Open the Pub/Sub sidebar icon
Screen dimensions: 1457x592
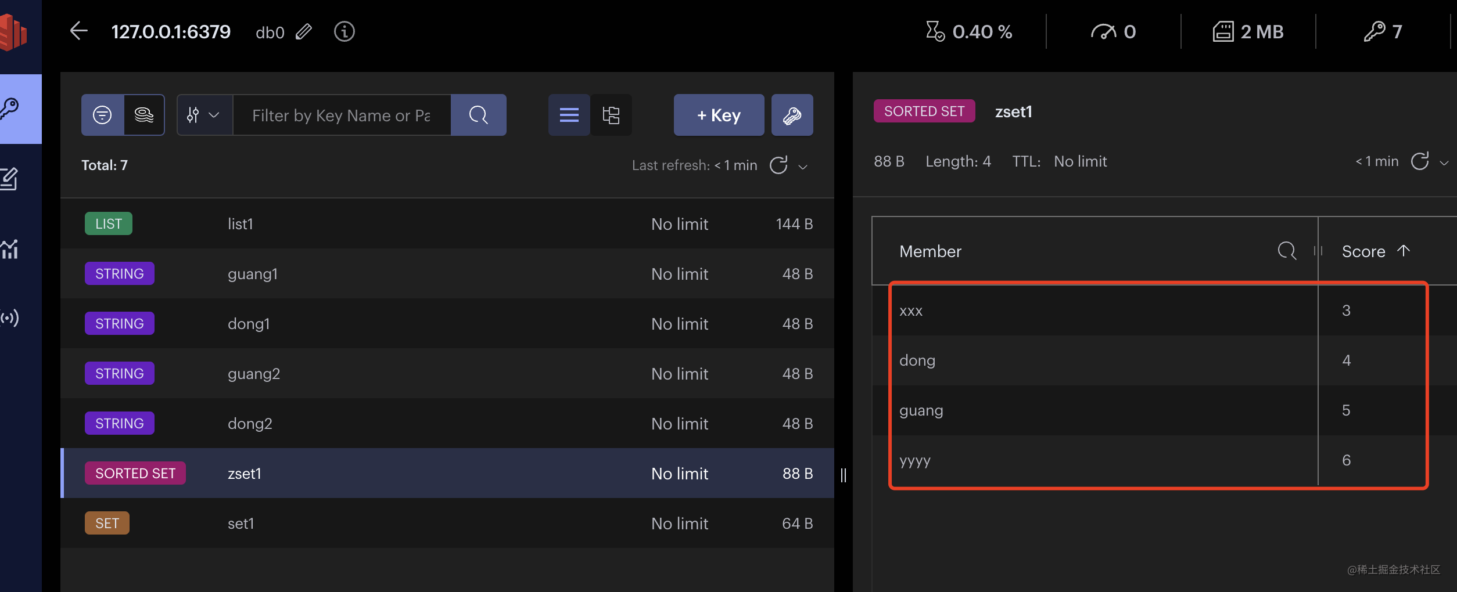10,318
